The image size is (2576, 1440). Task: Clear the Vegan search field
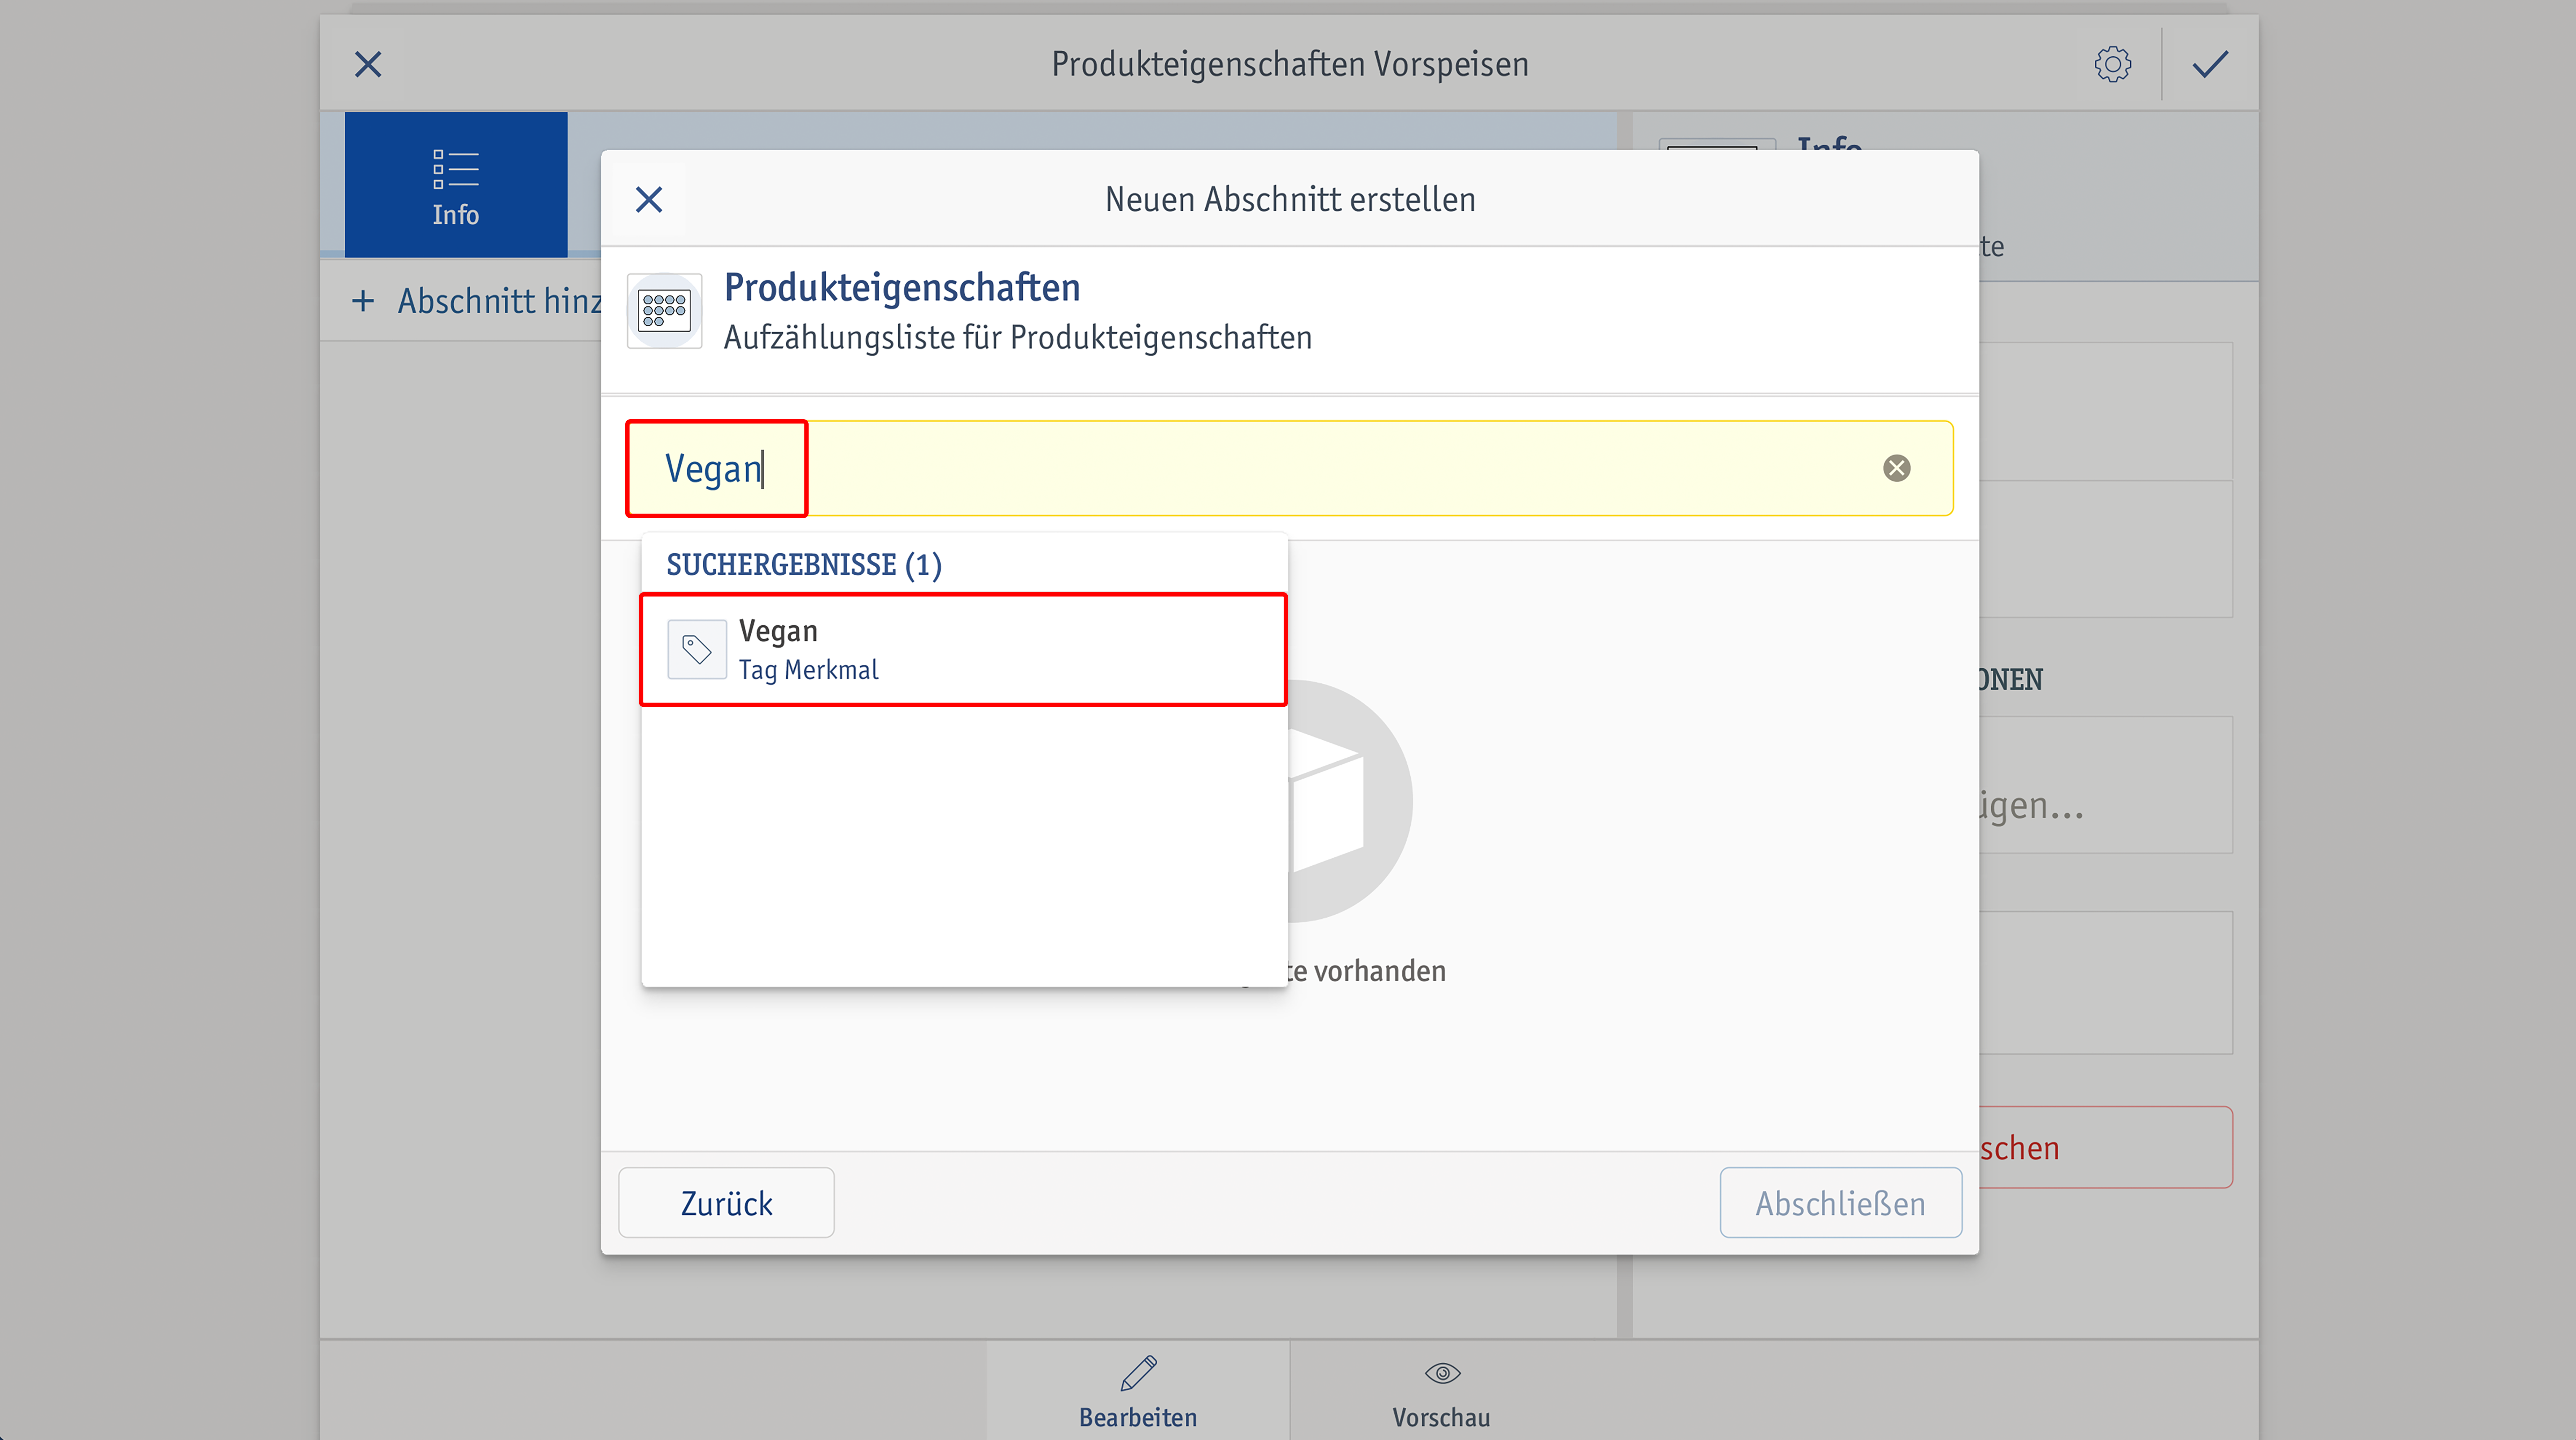1896,468
